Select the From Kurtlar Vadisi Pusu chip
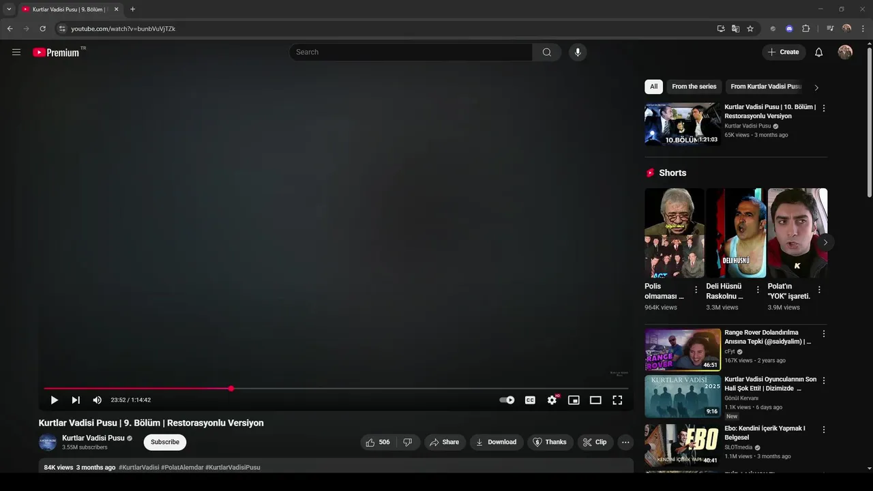This screenshot has width=873, height=491. click(x=766, y=87)
